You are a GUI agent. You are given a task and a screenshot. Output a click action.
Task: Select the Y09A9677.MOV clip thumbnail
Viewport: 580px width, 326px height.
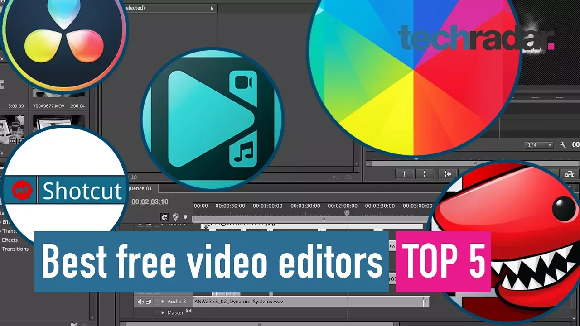coord(59,93)
